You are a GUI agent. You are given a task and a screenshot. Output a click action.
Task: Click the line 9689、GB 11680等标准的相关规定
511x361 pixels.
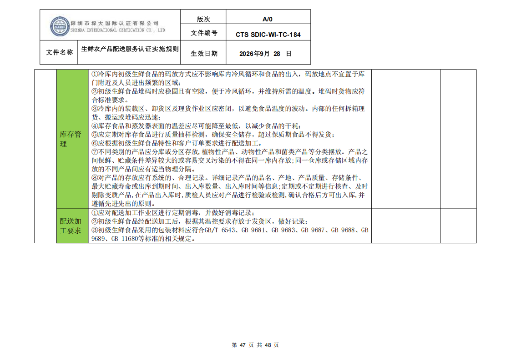[144, 239]
